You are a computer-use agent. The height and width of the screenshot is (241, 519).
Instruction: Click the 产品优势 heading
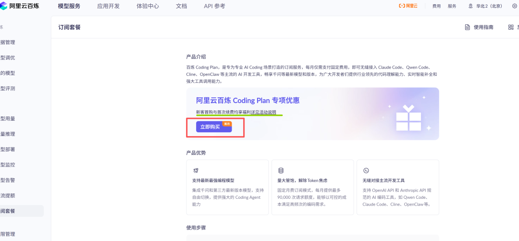click(x=196, y=152)
